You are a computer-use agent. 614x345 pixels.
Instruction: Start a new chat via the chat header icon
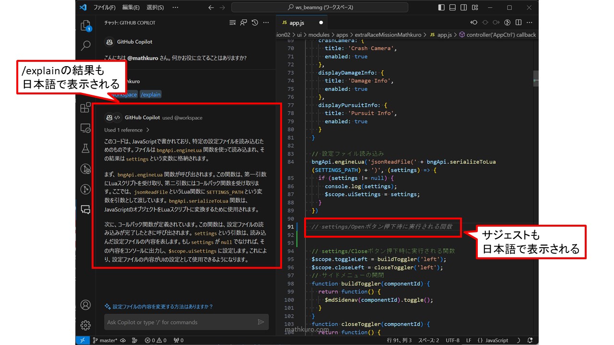[244, 23]
